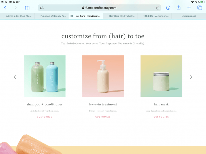
Task: Select the hair mask title
Action: click(161, 104)
